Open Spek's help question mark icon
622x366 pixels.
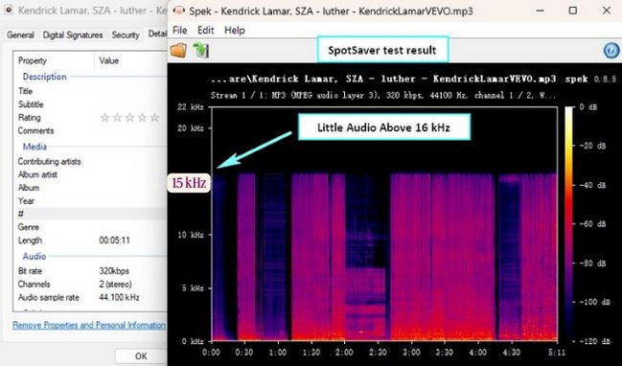[x=611, y=51]
